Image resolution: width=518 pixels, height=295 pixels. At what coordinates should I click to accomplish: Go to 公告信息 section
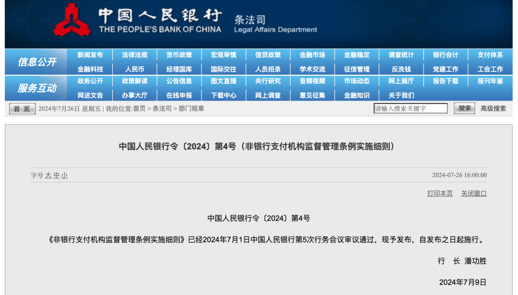click(x=179, y=81)
